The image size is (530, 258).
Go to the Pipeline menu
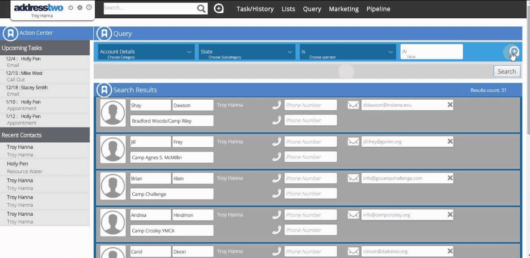click(x=378, y=9)
